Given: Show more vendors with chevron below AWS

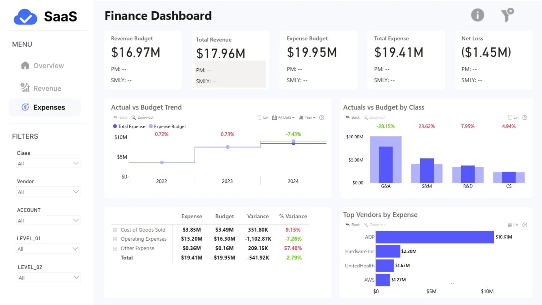Looking at the screenshot, I should point(453,283).
